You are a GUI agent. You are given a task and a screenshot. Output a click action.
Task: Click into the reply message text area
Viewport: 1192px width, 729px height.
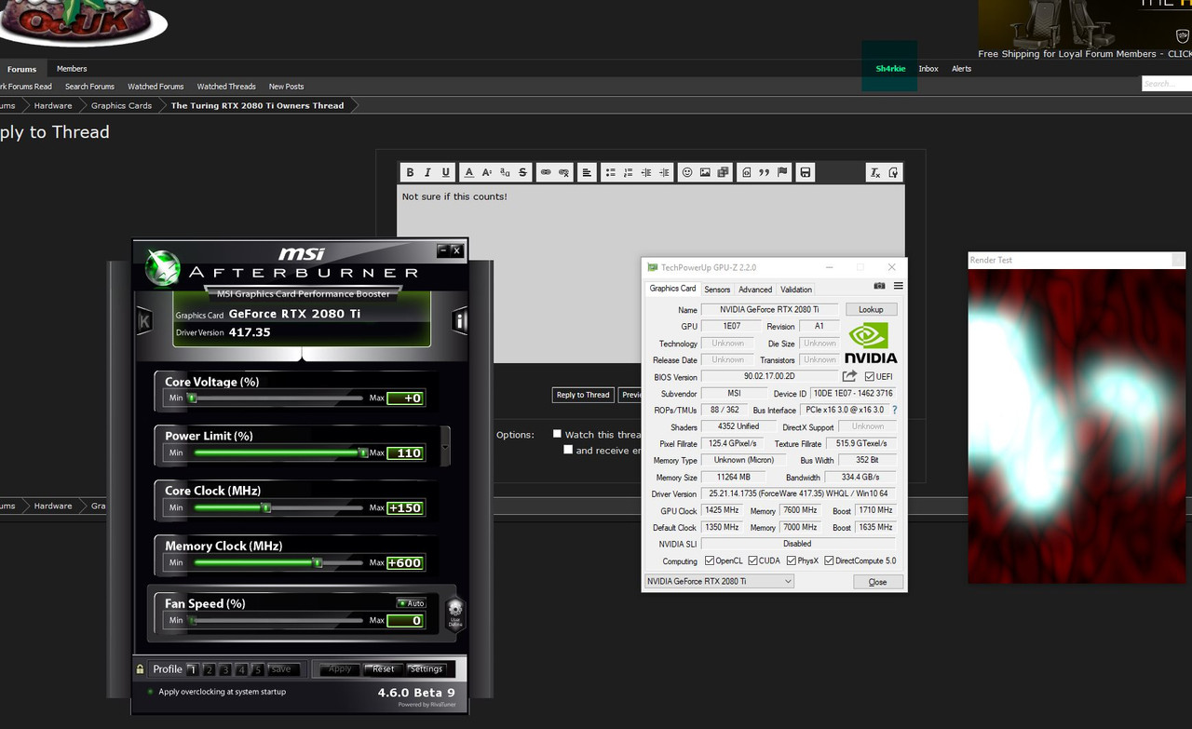650,274
